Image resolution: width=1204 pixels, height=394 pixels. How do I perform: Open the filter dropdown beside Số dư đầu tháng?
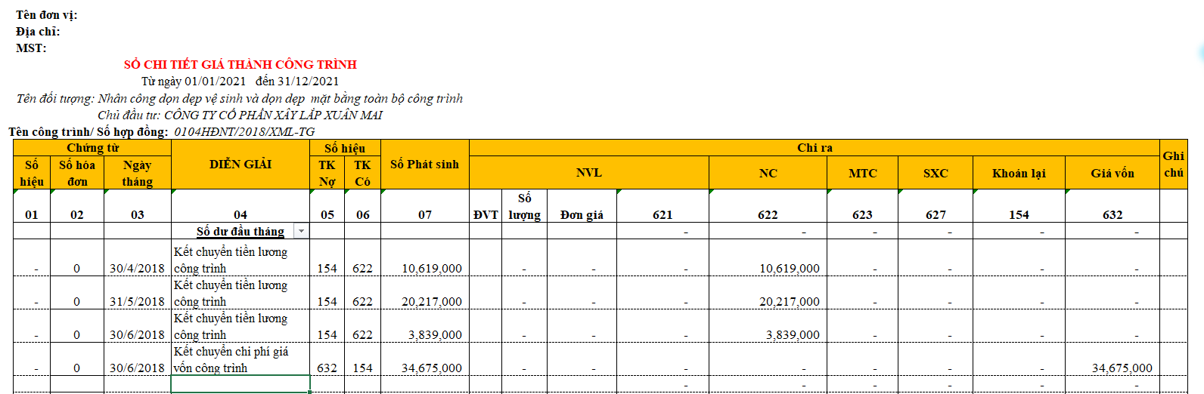point(301,231)
